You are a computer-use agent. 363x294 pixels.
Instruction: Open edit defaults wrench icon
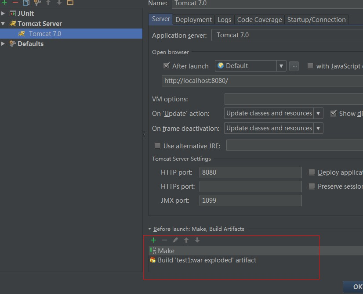37,3
